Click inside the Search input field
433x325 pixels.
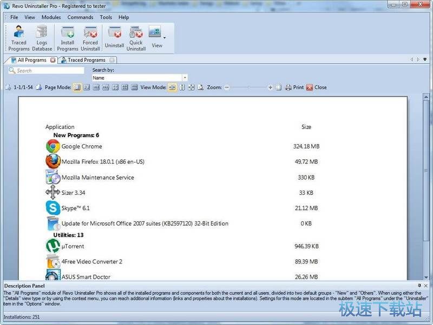(x=46, y=70)
